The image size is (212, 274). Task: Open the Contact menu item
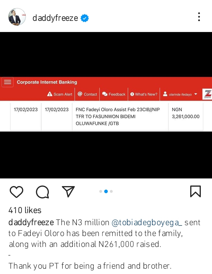click(x=87, y=94)
